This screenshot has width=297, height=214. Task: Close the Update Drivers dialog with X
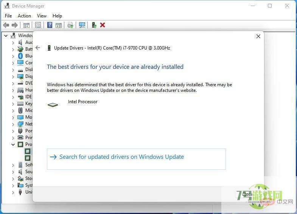pyautogui.click(x=258, y=36)
